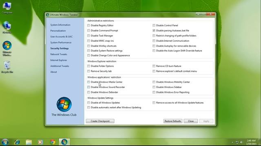Check Disable all Windows Updates
Viewport: 261px width, 146px height.
(x=88, y=103)
